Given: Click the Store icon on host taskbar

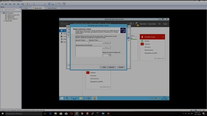Looking at the screenshot, I should [61, 113].
